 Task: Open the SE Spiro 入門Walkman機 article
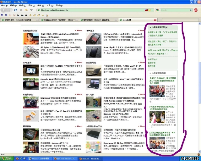click(x=61, y=47)
